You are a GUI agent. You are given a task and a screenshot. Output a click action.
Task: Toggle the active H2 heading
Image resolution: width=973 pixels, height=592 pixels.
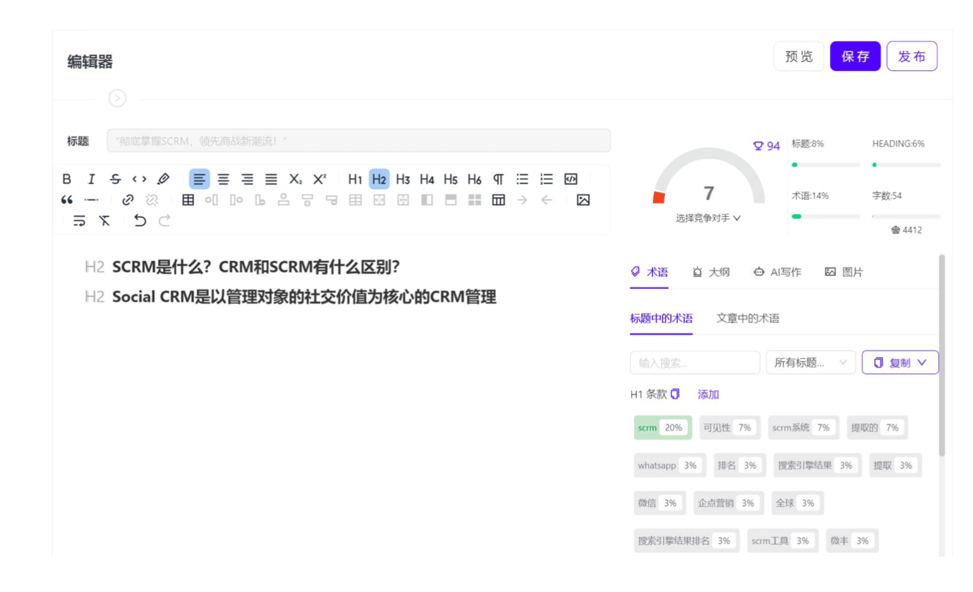coord(379,179)
